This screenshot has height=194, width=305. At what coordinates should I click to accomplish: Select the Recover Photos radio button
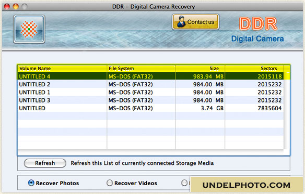point(31,183)
